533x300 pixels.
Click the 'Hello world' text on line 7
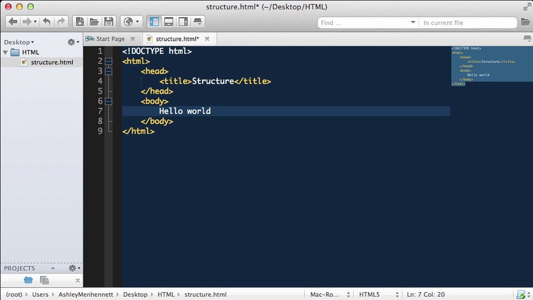[185, 111]
